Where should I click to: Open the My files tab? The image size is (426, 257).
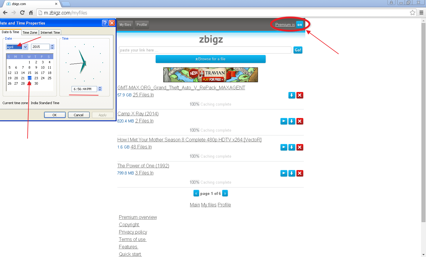pyautogui.click(x=125, y=25)
